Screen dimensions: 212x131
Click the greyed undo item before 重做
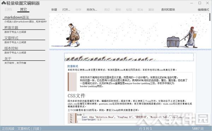click(x=140, y=10)
